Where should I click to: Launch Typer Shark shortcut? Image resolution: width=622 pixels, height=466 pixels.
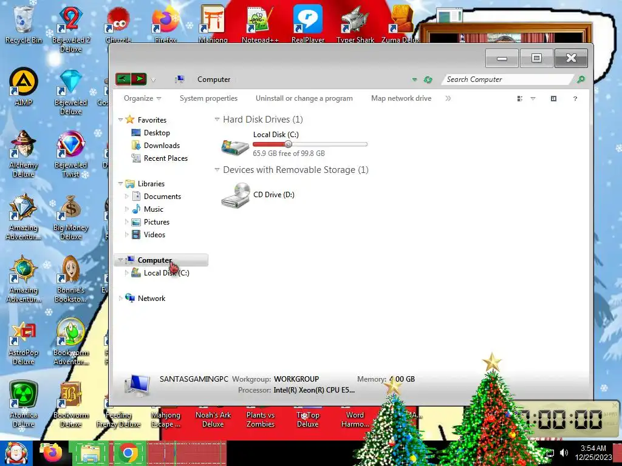[355, 24]
